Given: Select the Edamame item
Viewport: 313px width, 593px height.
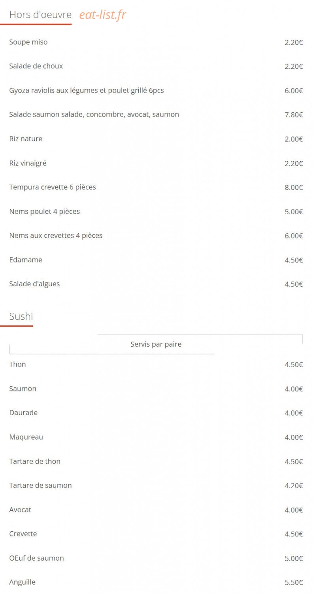Looking at the screenshot, I should pyautogui.click(x=26, y=260).
